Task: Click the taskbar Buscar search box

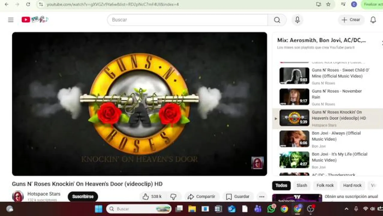Action: click(x=139, y=209)
